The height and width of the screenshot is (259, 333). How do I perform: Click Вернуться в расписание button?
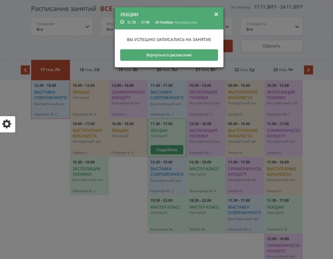coord(169,55)
